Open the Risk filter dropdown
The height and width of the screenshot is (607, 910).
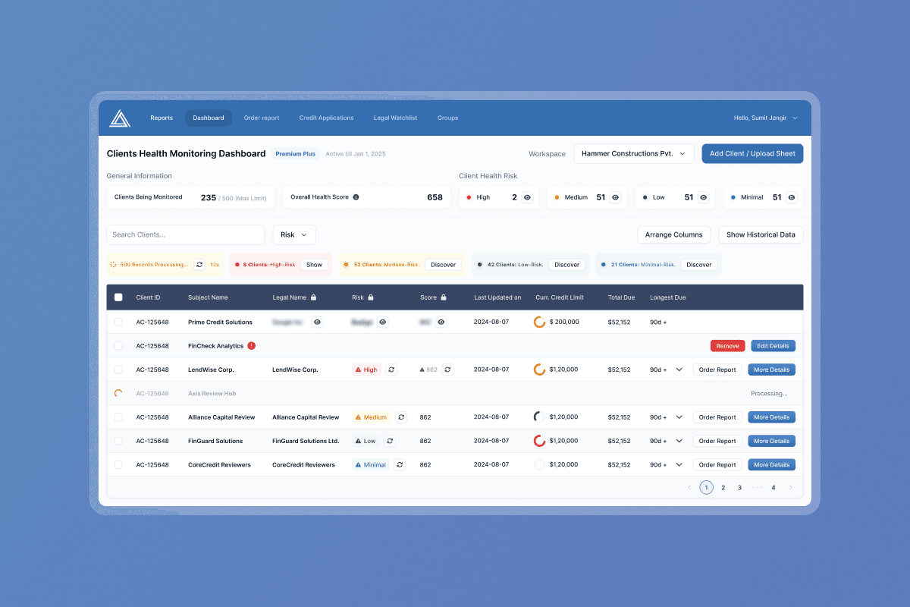294,235
